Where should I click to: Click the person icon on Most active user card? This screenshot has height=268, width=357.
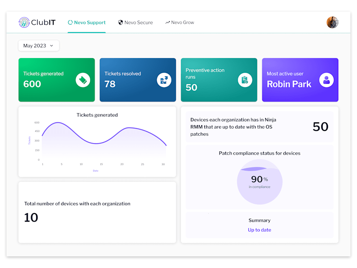[327, 80]
